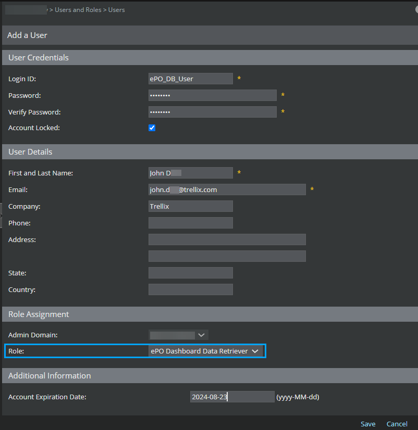The height and width of the screenshot is (430, 418).
Task: Click the first Address line field
Action: coord(227,239)
